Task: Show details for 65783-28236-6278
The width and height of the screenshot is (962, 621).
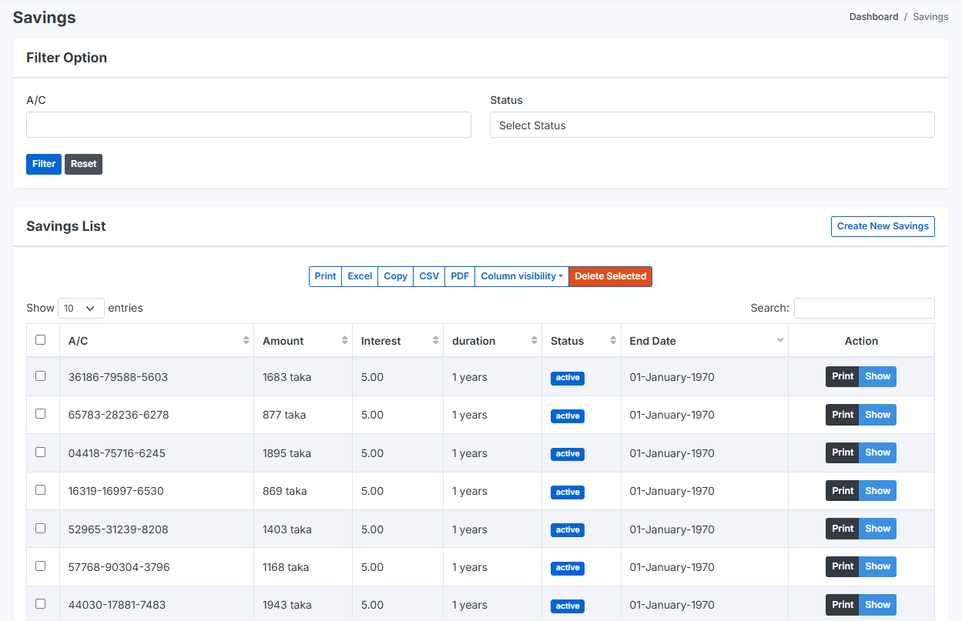Action: (x=877, y=414)
